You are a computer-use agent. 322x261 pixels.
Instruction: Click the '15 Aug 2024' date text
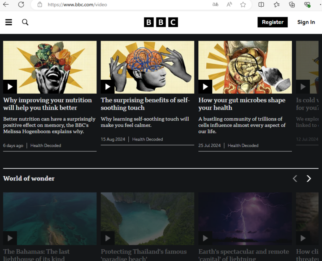pyautogui.click(x=113, y=139)
